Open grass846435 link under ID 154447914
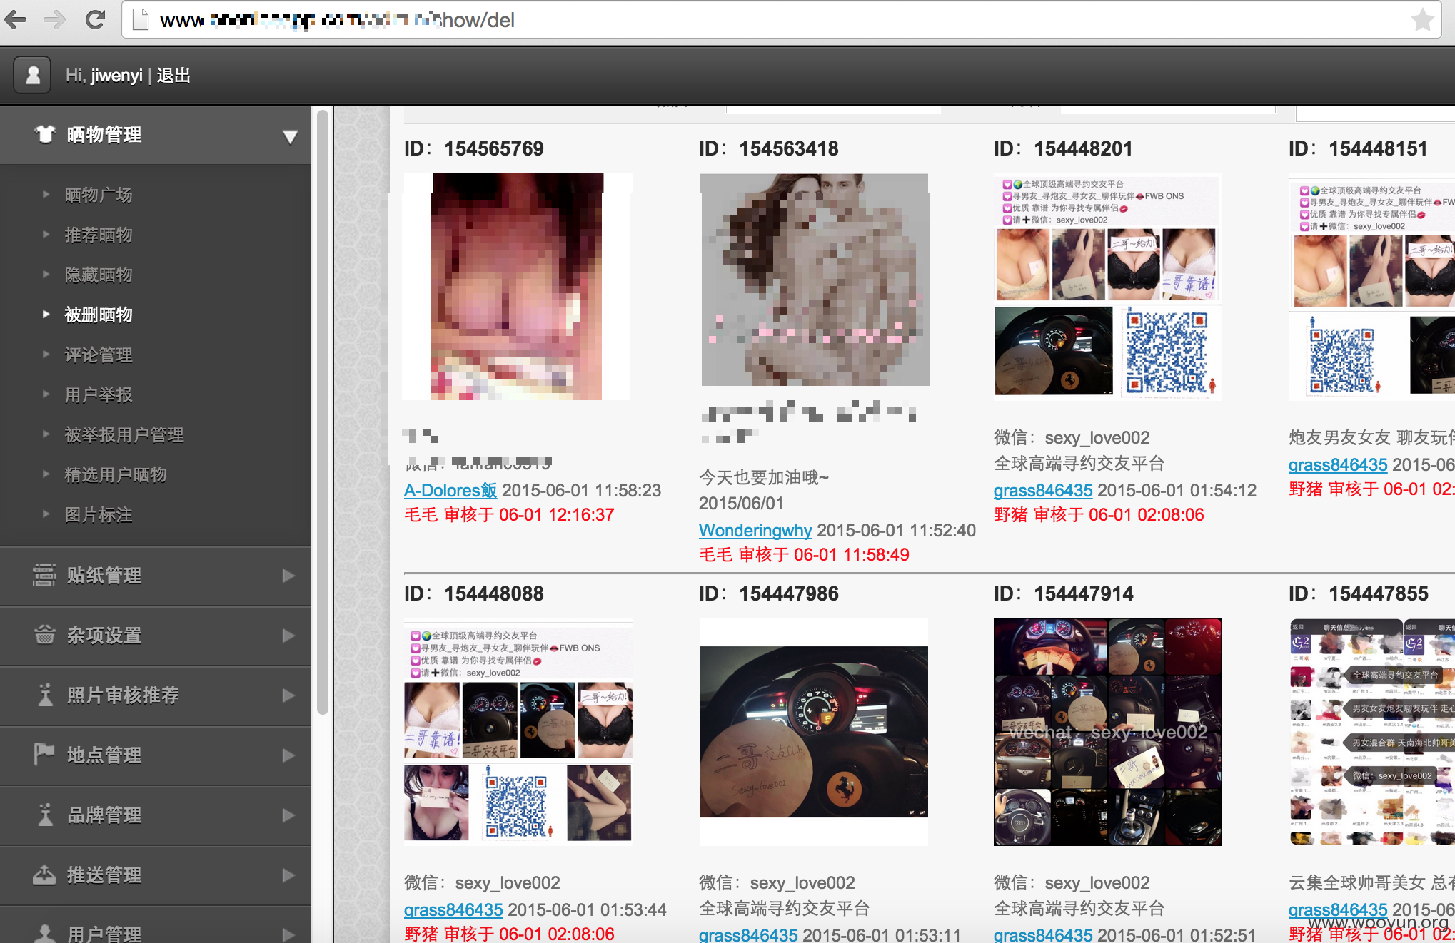The height and width of the screenshot is (943, 1455). pyautogui.click(x=1043, y=934)
